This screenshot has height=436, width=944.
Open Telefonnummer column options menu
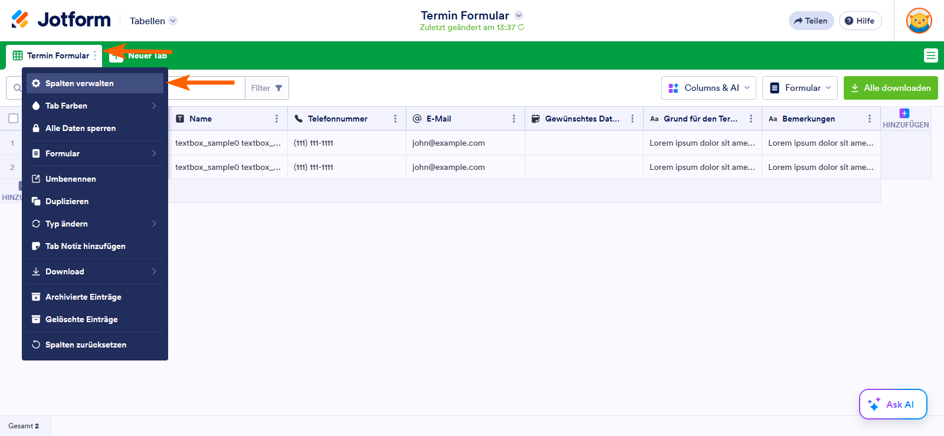[395, 119]
